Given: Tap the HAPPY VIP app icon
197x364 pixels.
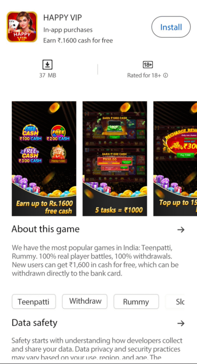Looking at the screenshot, I should (22, 27).
